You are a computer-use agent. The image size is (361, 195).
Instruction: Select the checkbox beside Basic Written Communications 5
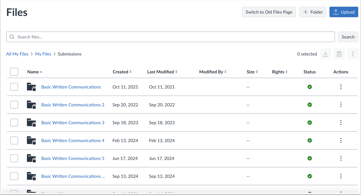point(14,158)
